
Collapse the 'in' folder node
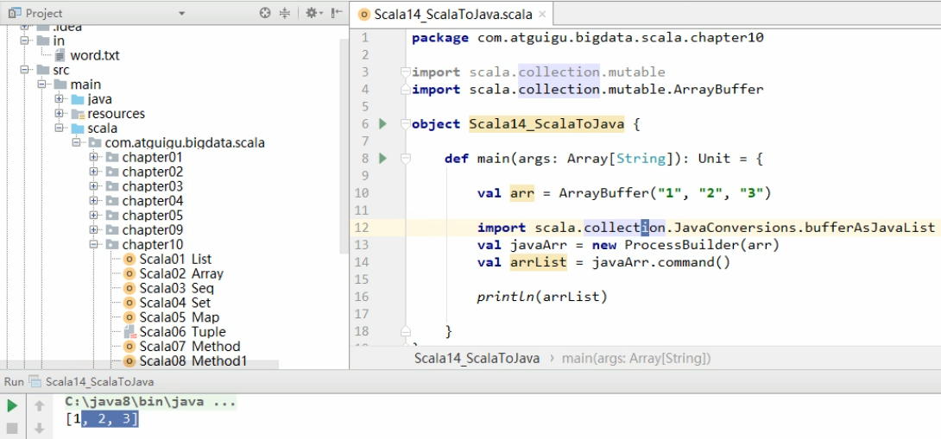[x=25, y=41]
